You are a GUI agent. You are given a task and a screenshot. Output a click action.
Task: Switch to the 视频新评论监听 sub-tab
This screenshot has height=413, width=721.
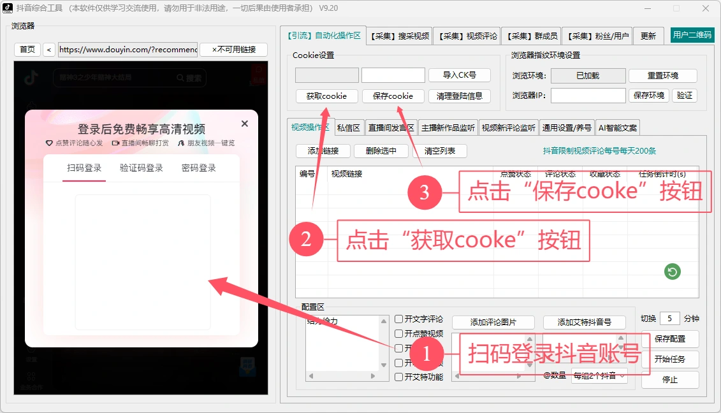click(508, 128)
